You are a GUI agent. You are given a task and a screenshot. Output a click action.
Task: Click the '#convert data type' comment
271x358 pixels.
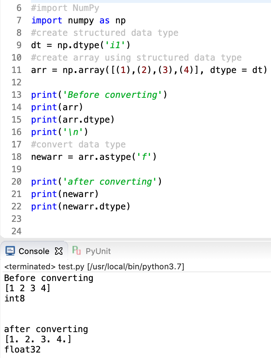(x=78, y=145)
